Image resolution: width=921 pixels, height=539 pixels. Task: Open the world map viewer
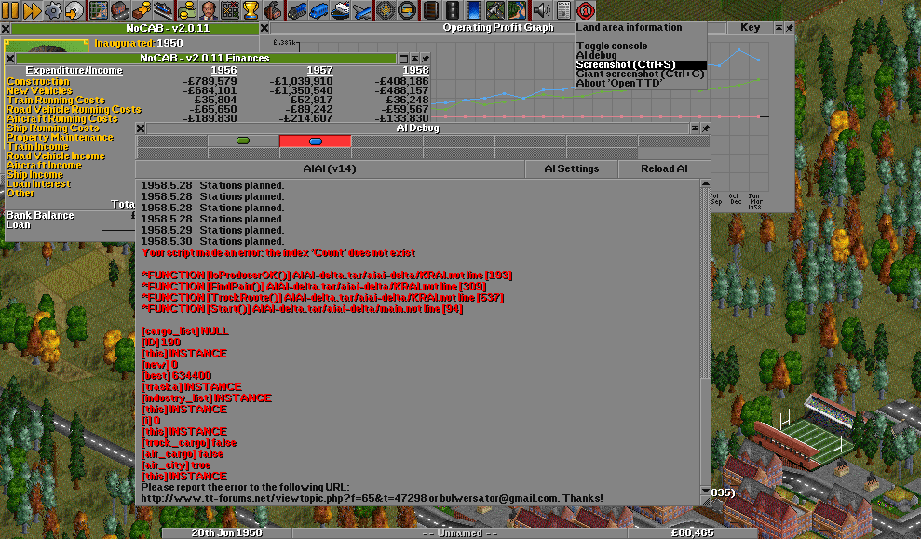[x=98, y=10]
